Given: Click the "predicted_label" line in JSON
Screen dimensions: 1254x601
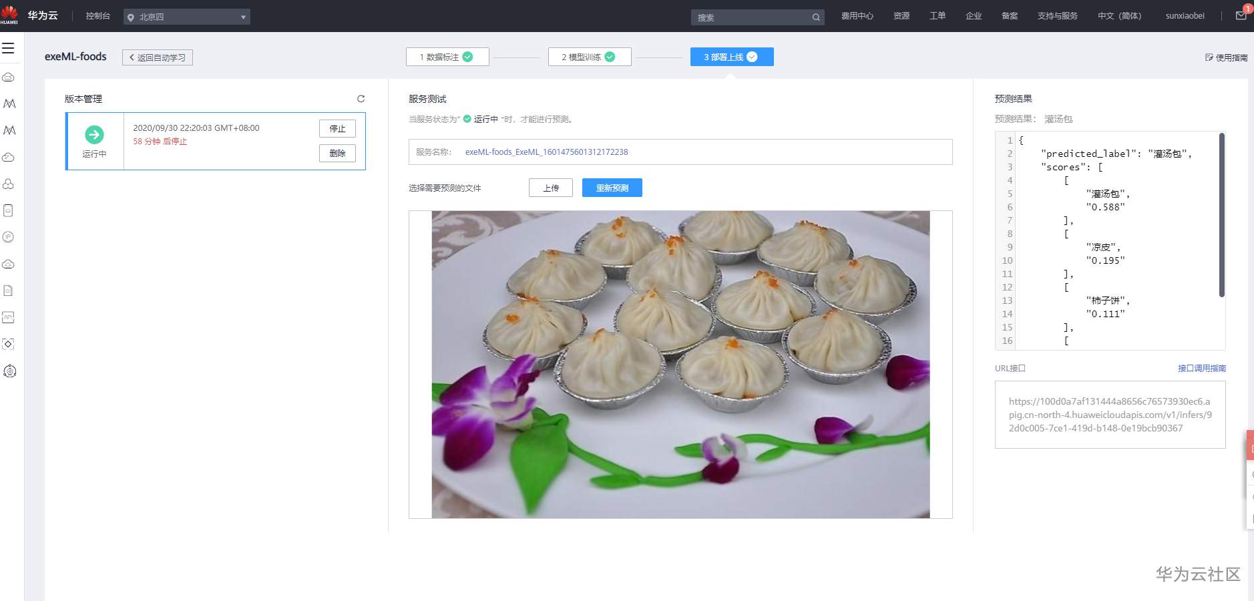Looking at the screenshot, I should click(x=1116, y=154).
